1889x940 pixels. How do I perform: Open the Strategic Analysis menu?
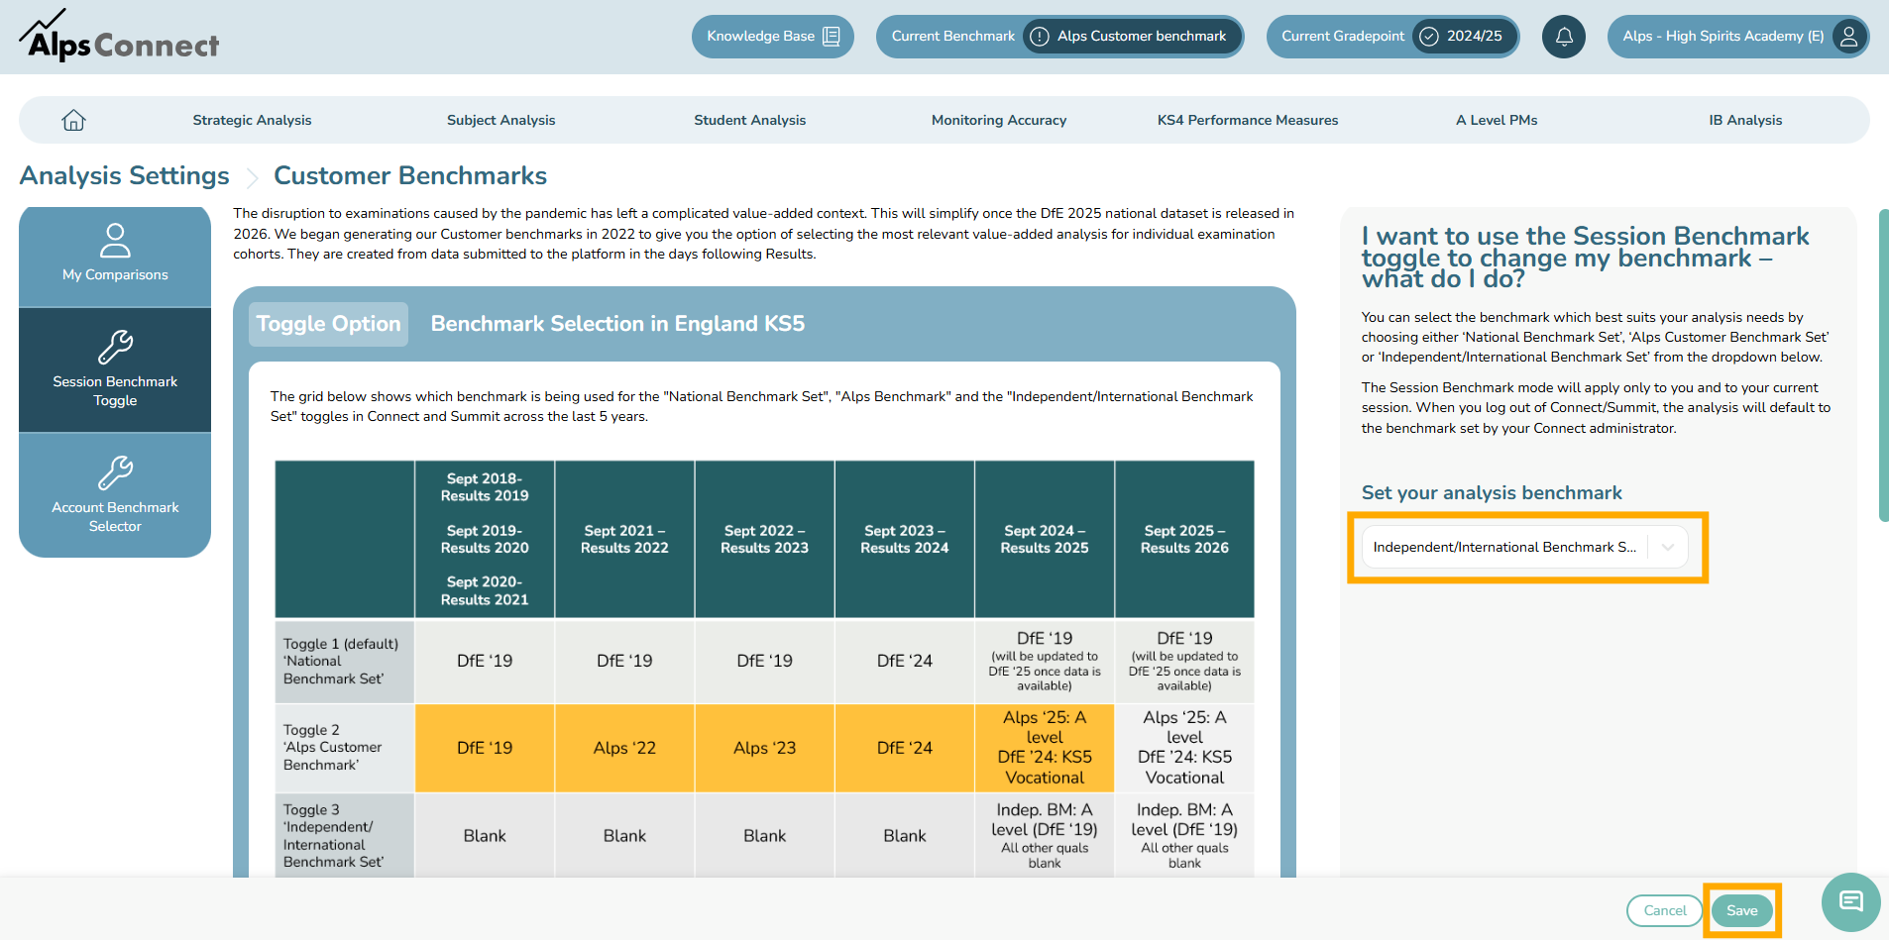click(252, 120)
